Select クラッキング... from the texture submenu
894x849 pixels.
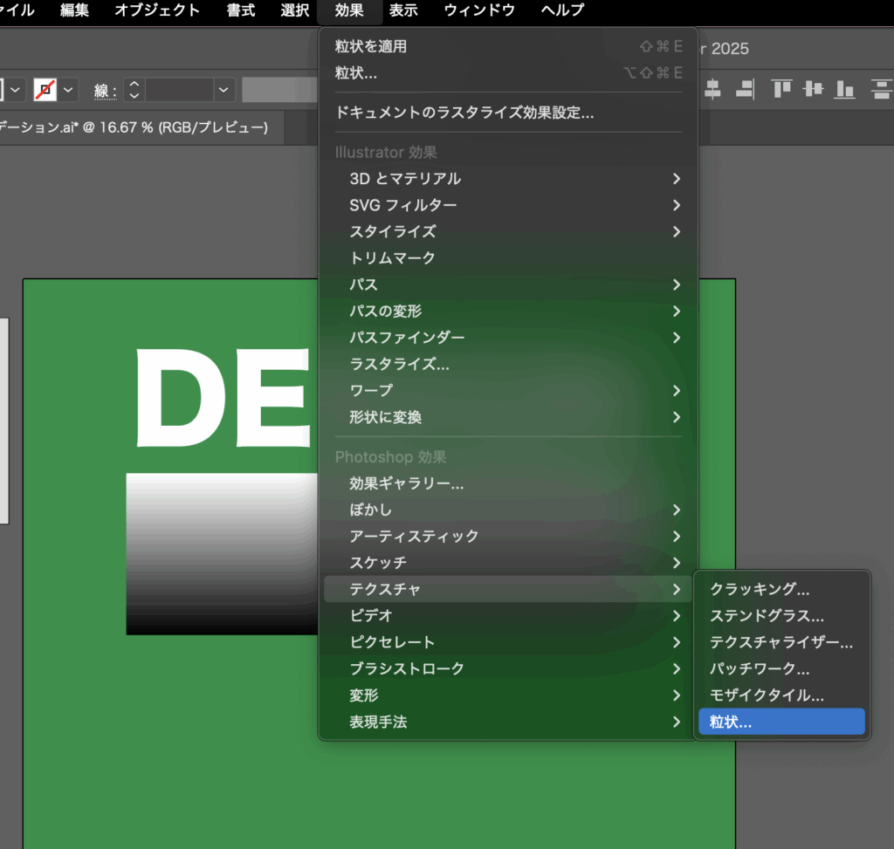[x=760, y=590]
